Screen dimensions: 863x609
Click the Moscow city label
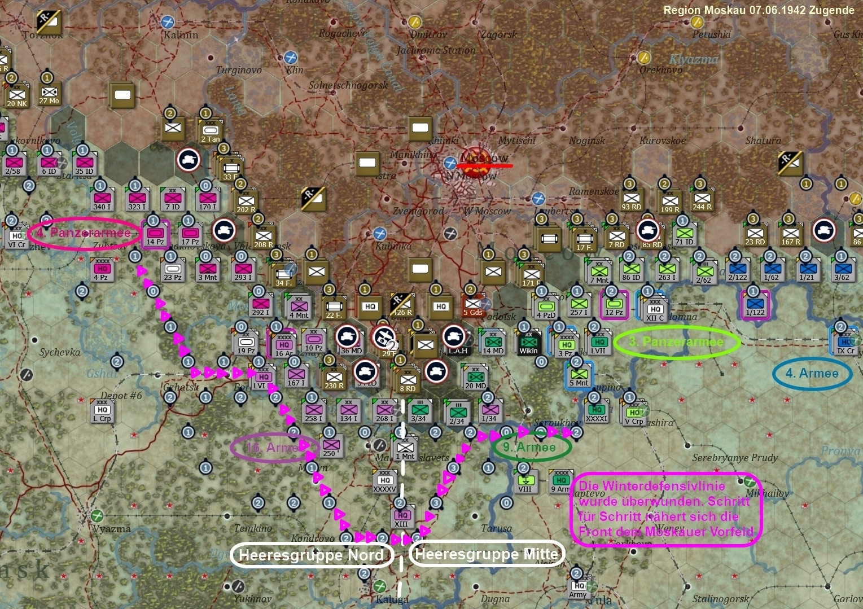[x=484, y=157]
